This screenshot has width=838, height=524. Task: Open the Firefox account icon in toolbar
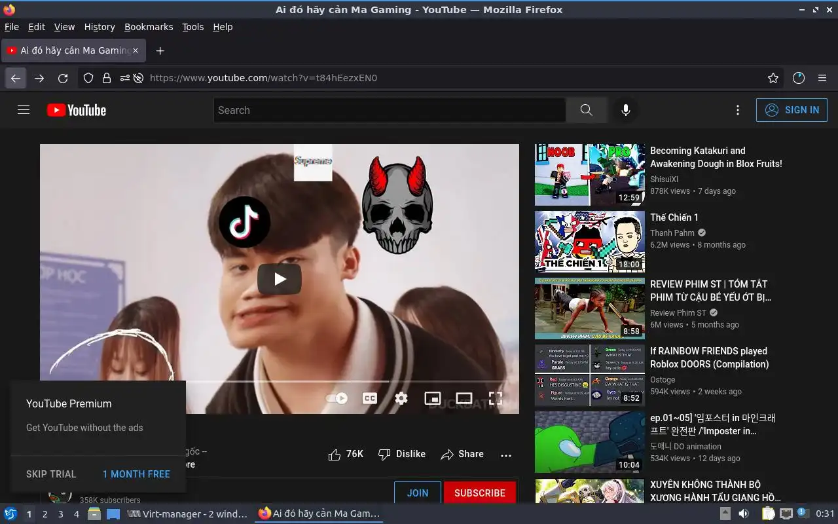(799, 78)
